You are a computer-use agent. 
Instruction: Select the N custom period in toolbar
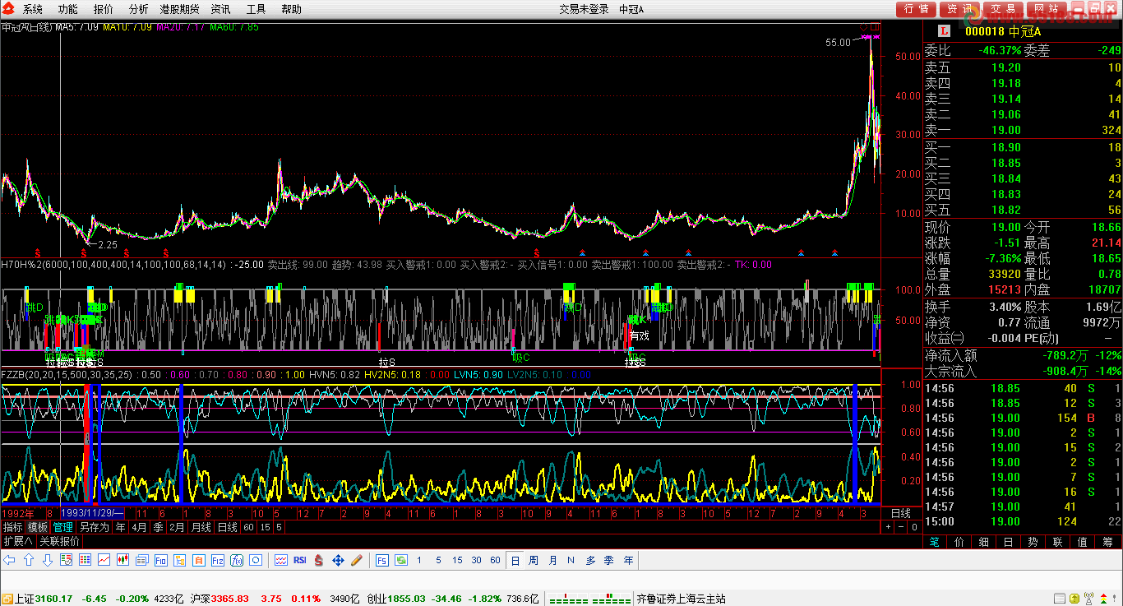(571, 560)
